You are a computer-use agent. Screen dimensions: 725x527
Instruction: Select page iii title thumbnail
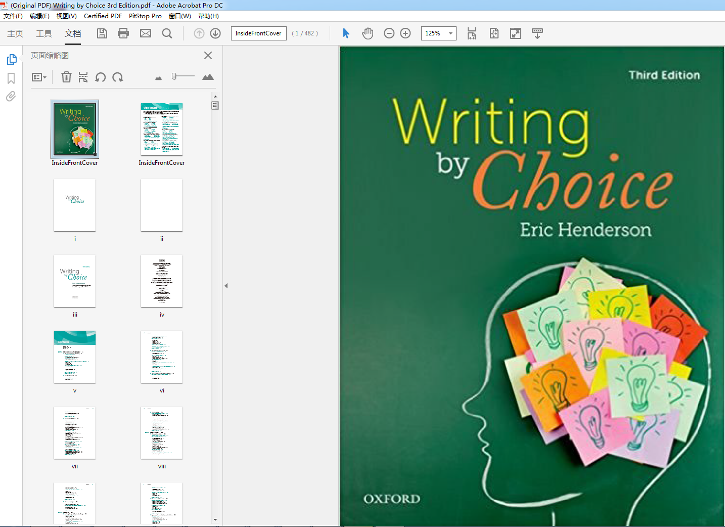(75, 281)
